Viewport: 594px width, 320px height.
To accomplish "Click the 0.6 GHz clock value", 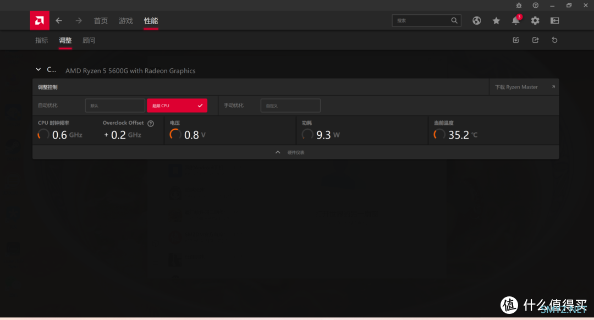I will (x=67, y=135).
